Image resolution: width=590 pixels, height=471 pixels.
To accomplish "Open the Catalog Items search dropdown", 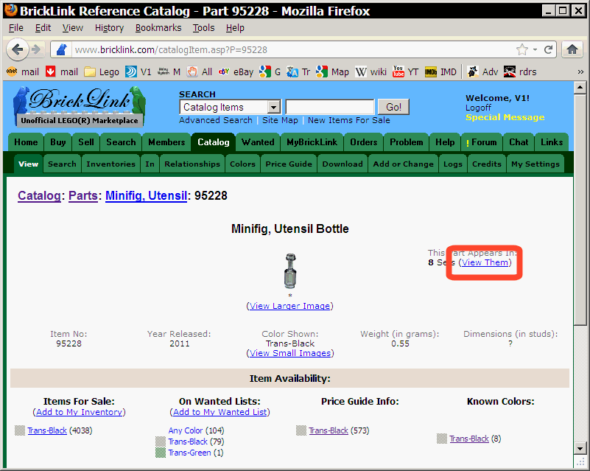I will (231, 108).
